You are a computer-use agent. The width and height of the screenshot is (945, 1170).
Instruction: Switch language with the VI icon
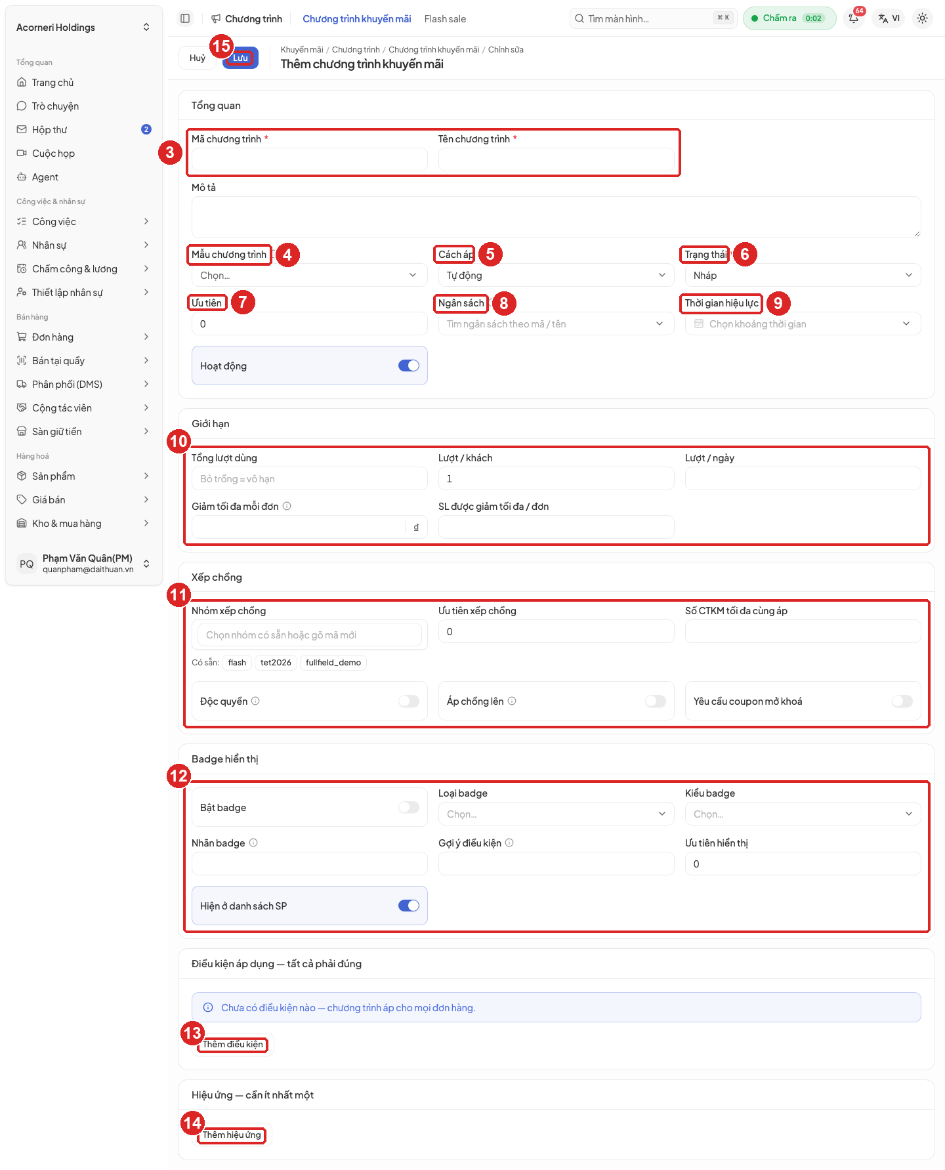(889, 18)
